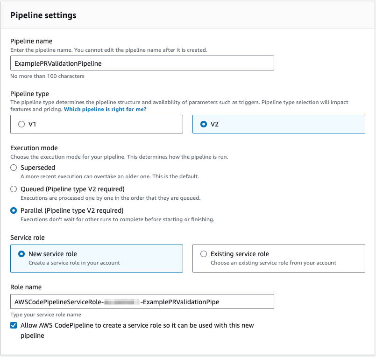This screenshot has width=376, height=357.
Task: Click the Pipeline settings section heading
Action: coord(42,15)
